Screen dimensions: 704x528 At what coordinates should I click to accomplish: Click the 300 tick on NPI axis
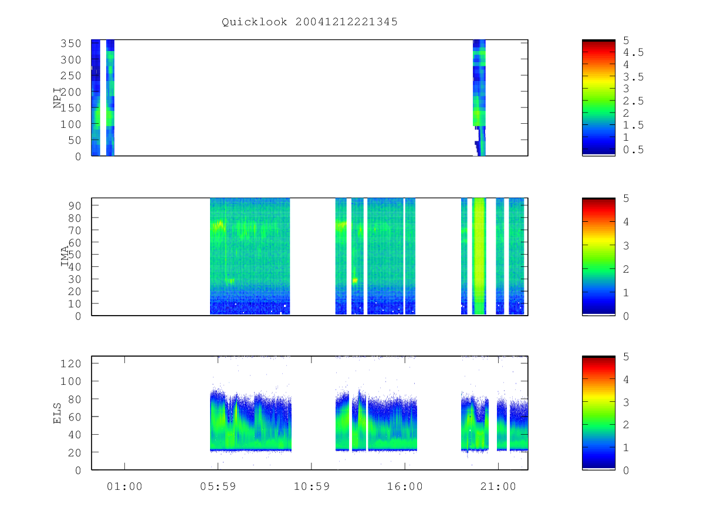pos(72,60)
